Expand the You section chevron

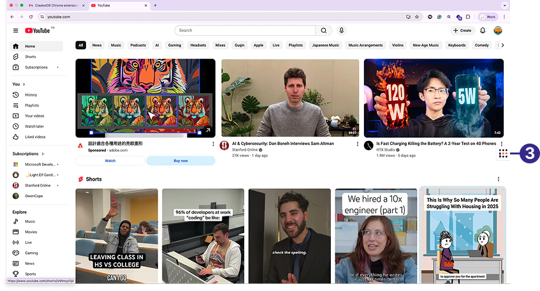[24, 84]
